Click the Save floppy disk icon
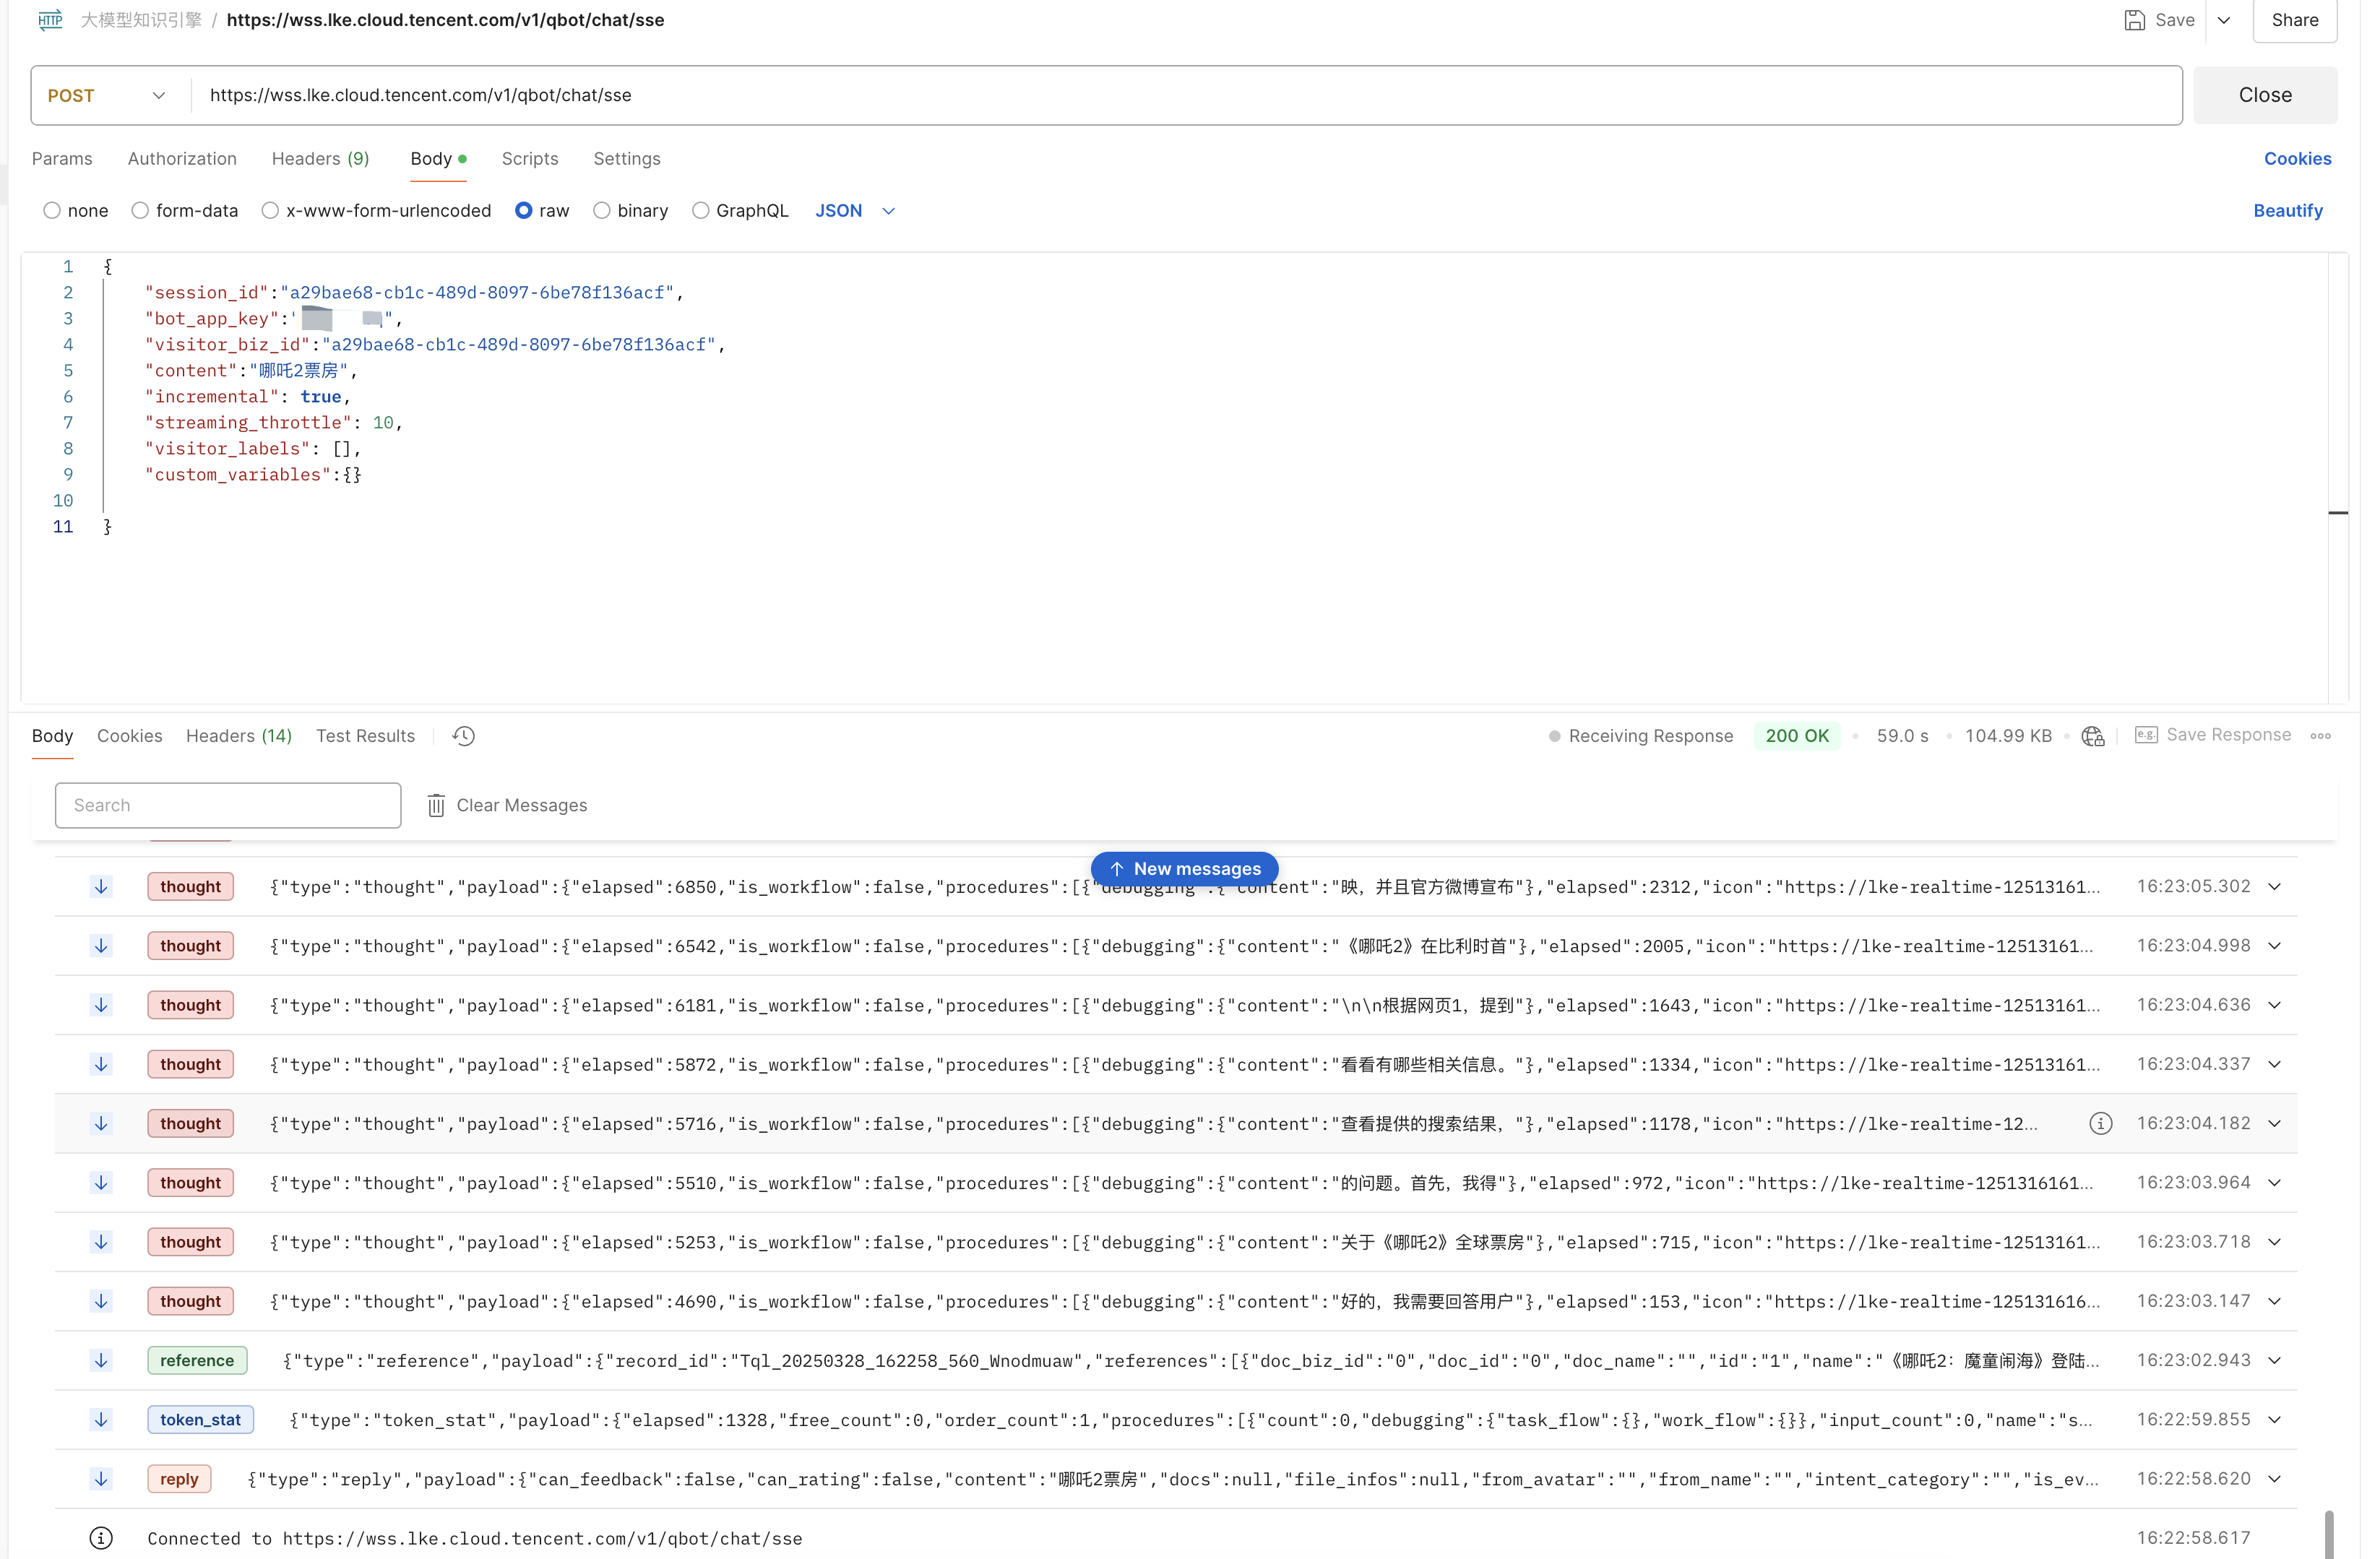The width and height of the screenshot is (2380, 1559). (x=2134, y=20)
